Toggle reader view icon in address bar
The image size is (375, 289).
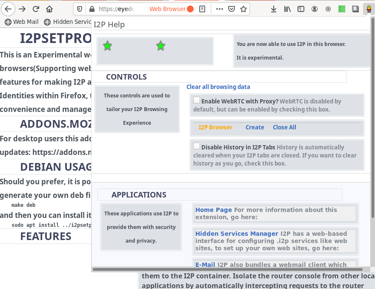[203, 9]
